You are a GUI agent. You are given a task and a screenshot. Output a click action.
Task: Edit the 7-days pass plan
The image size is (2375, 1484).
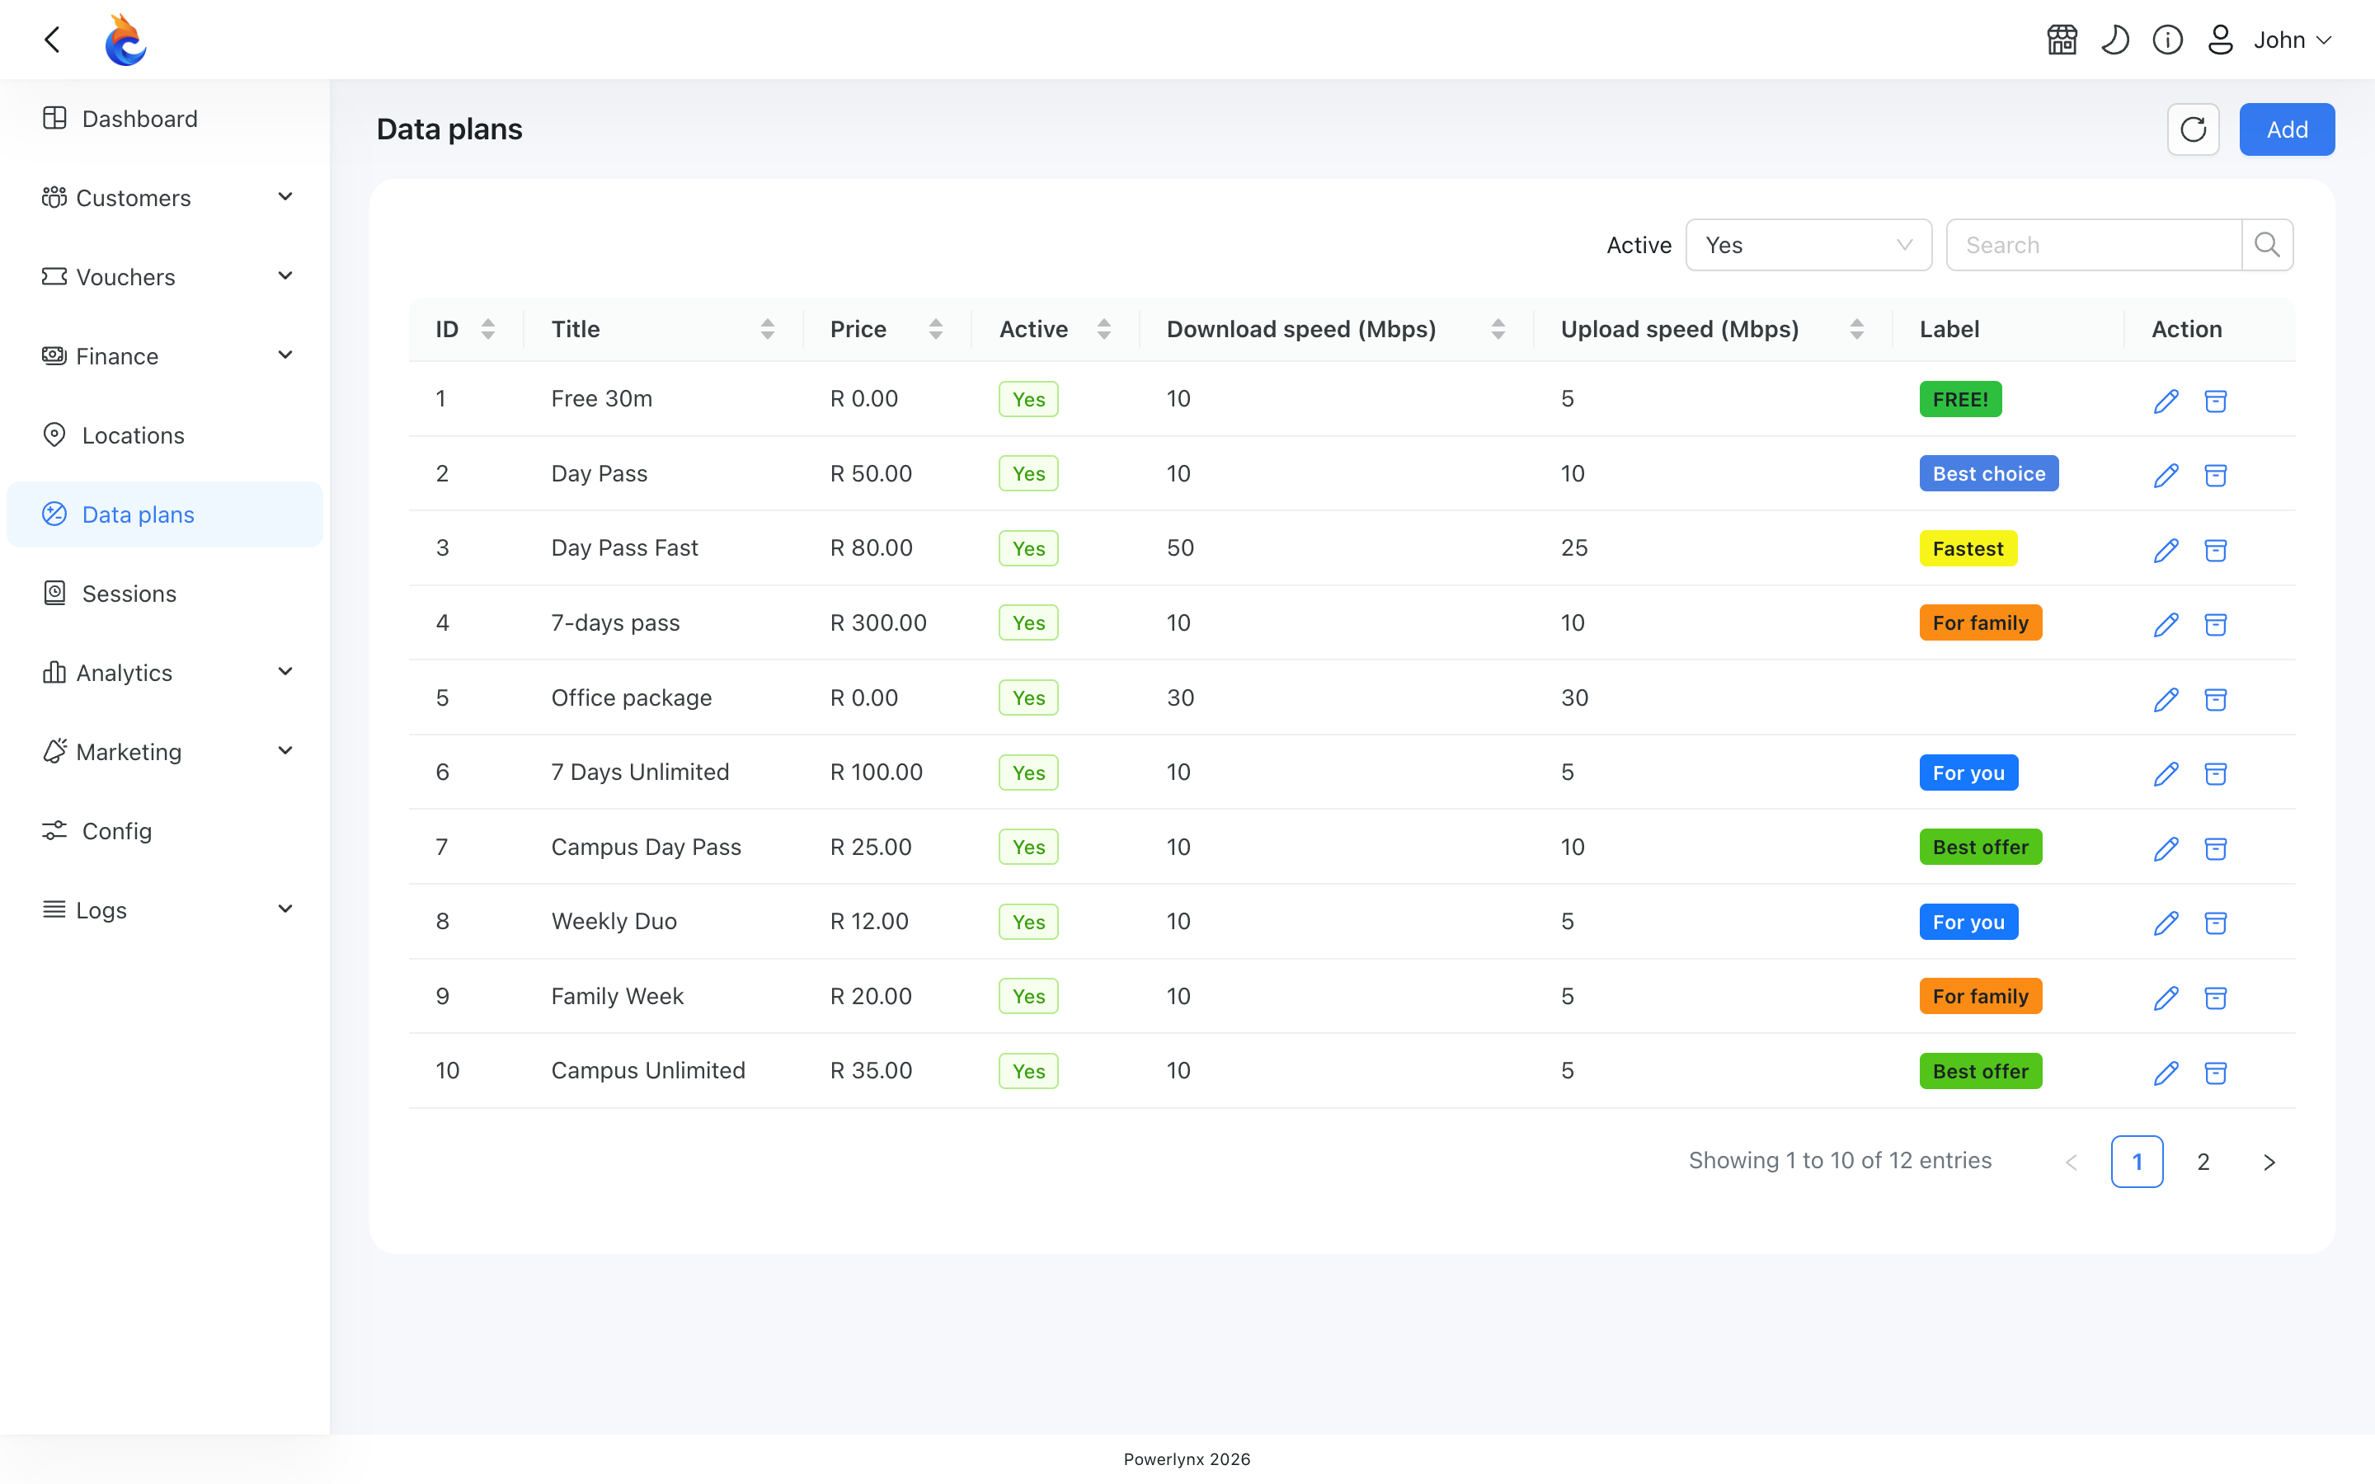click(x=2166, y=624)
